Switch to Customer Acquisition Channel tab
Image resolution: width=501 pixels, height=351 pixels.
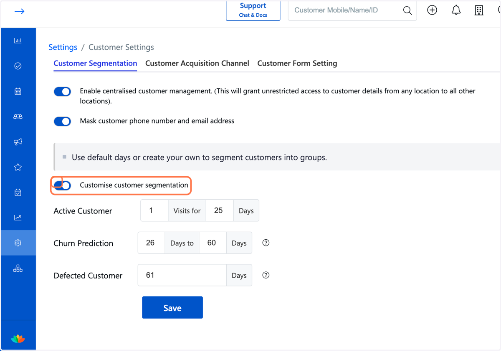pos(197,63)
